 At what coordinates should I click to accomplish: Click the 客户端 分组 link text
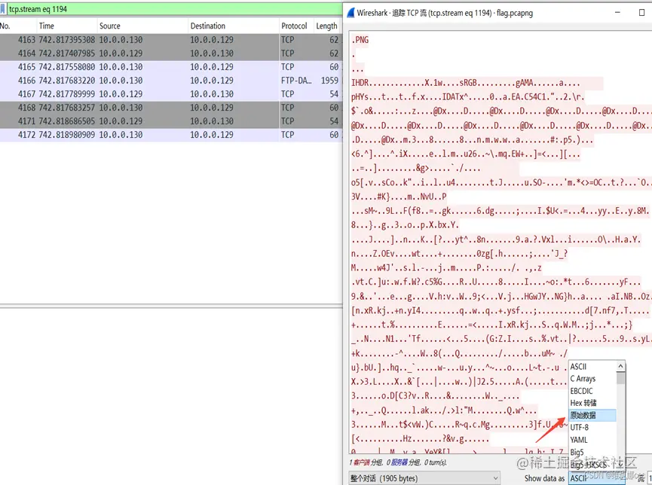(x=368, y=462)
